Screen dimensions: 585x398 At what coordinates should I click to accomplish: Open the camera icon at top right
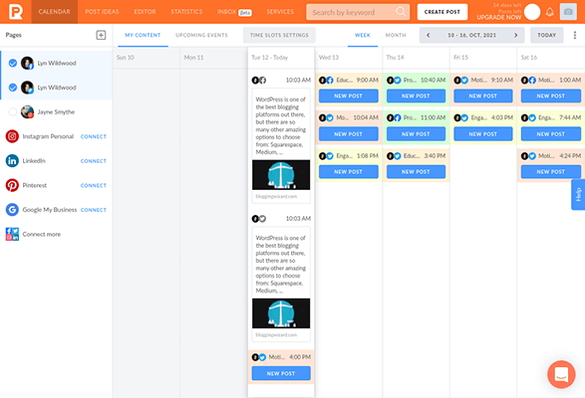(x=568, y=12)
